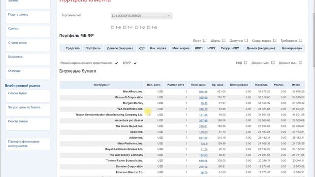
Task: Open Taiwan Semiconductor last price link
Action: [203, 115]
